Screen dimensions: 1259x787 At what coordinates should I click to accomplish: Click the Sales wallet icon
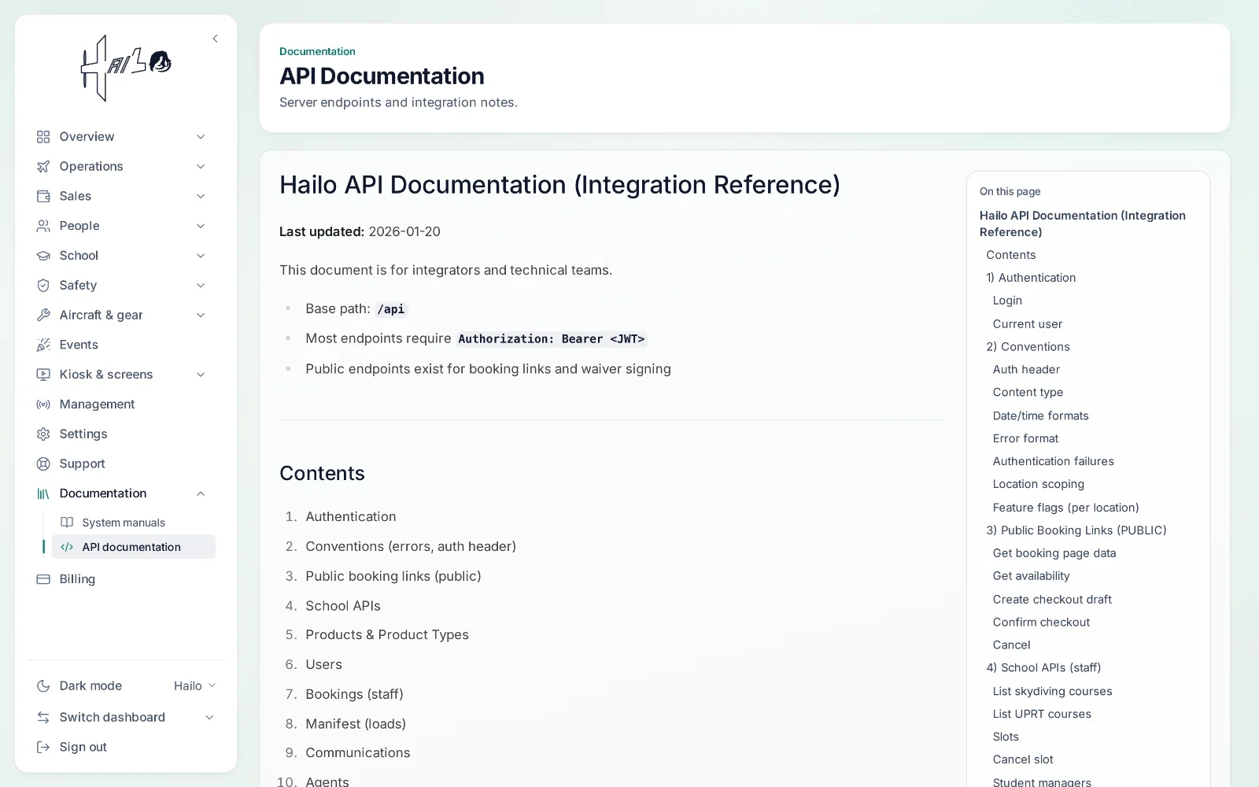(43, 196)
